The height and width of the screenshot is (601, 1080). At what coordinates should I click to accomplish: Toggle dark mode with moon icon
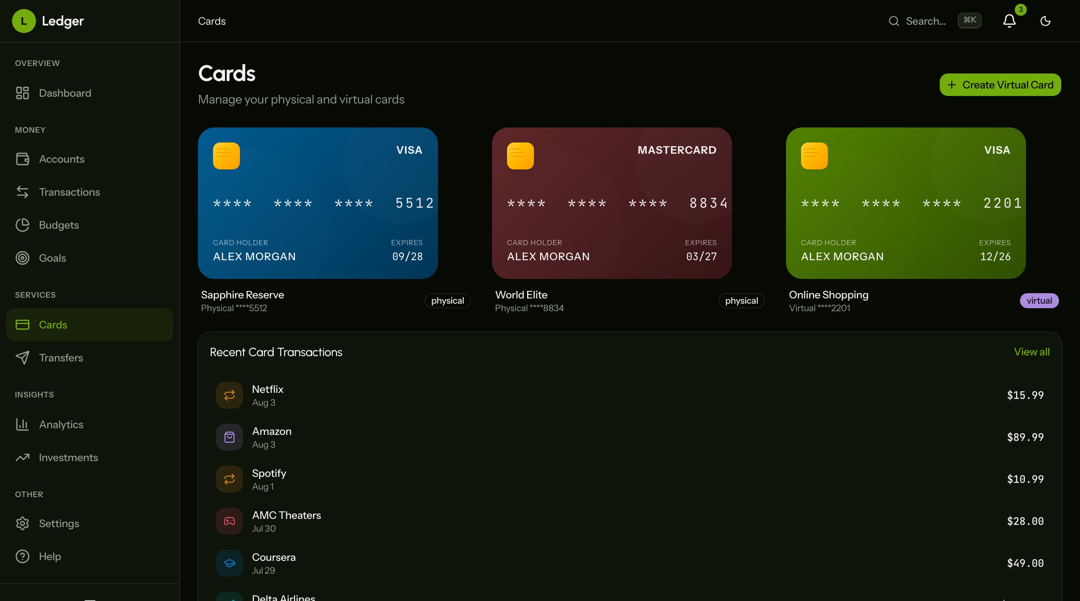tap(1045, 21)
